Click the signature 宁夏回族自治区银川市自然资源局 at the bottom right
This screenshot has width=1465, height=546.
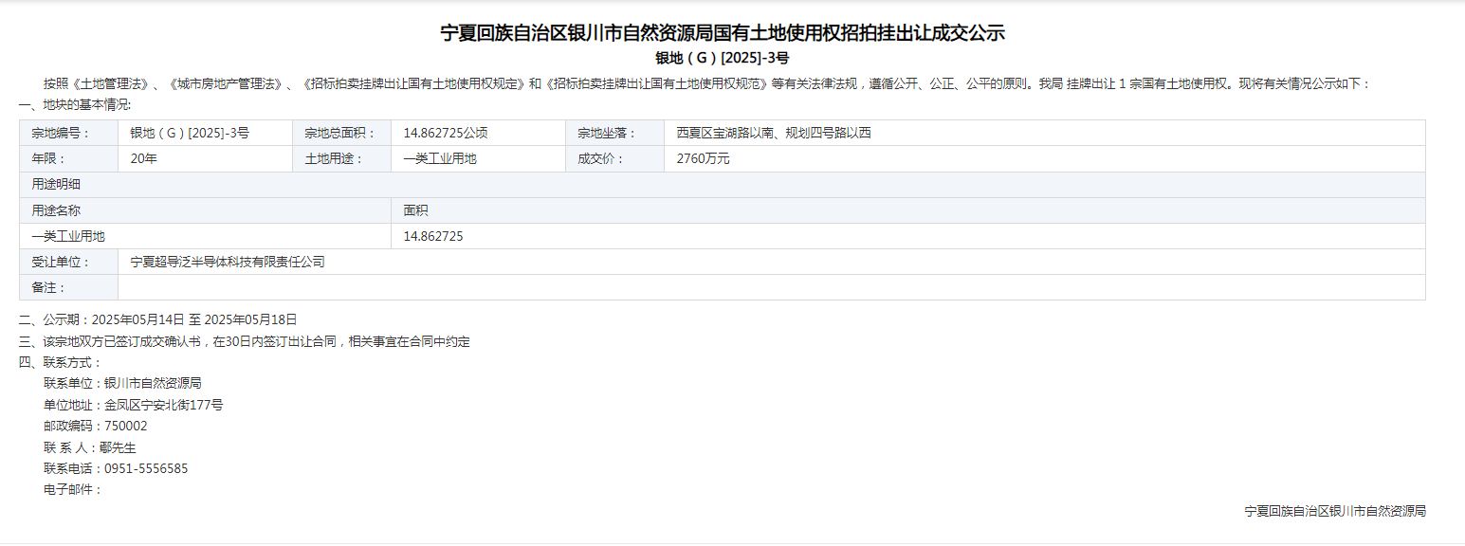point(1335,511)
